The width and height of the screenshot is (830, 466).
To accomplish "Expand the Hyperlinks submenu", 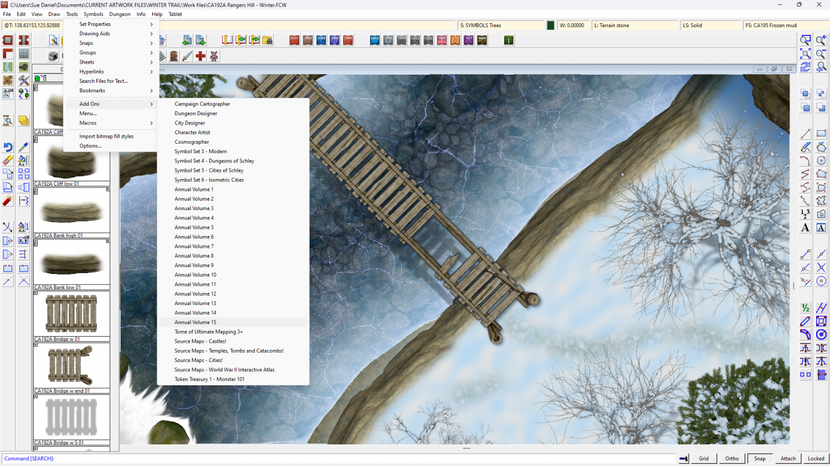I will click(111, 71).
